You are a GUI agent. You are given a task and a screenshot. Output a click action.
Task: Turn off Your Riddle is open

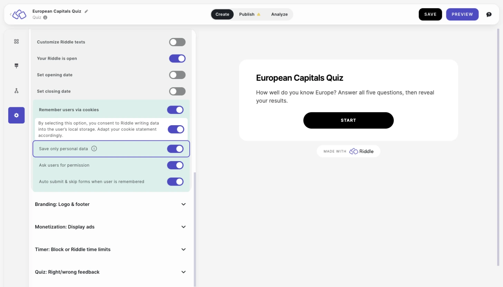[177, 59]
